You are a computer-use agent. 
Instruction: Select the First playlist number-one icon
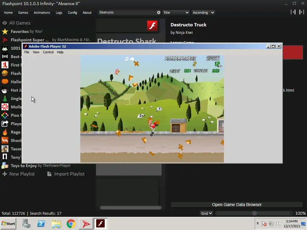5,65
